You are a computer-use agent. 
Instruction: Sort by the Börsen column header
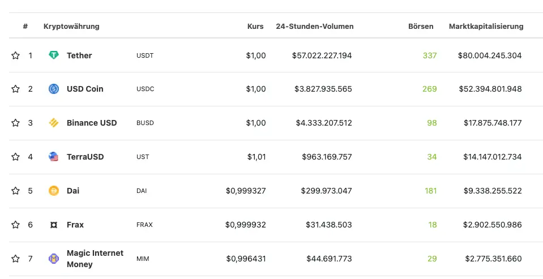[x=421, y=26]
